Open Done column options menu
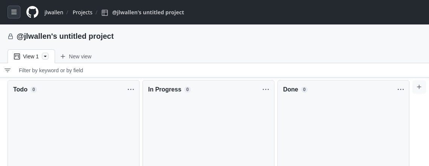The height and width of the screenshot is (166, 429). pos(401,90)
